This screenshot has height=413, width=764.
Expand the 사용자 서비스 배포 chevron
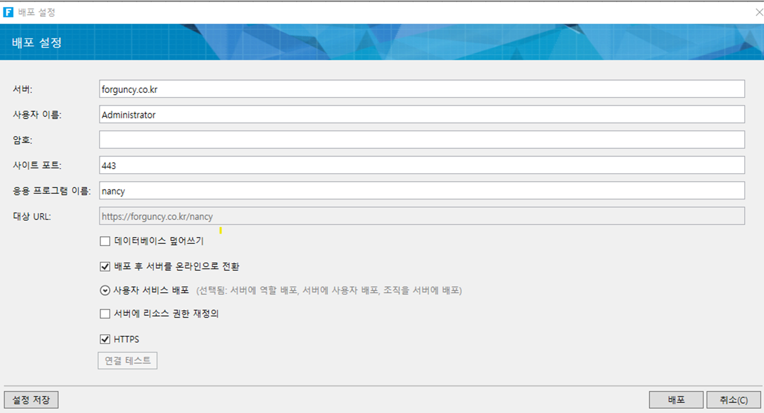105,290
